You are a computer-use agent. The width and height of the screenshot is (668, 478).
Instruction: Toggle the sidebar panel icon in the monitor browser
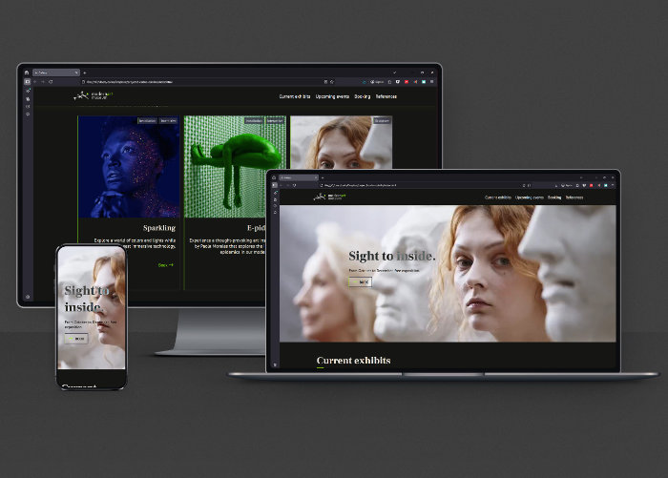pyautogui.click(x=28, y=81)
